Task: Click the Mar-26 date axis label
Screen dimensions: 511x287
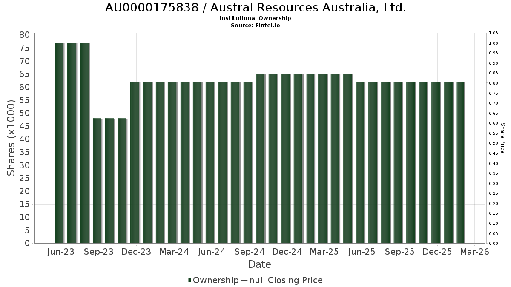Action: tap(474, 252)
